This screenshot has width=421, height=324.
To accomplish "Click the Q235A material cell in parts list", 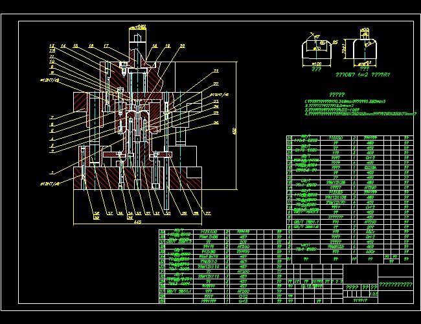I will tap(371, 167).
